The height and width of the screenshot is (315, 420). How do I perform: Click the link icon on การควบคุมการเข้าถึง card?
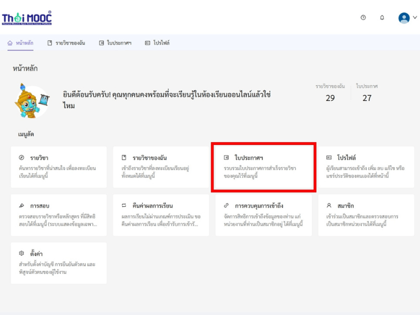click(226, 205)
